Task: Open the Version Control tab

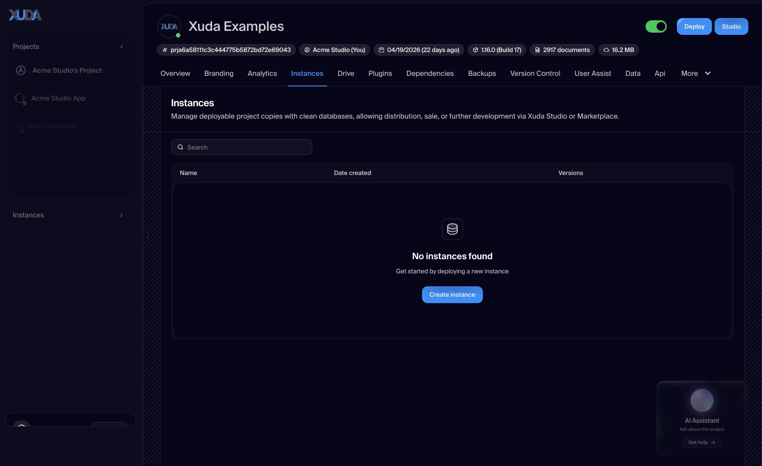Action: tap(535, 73)
